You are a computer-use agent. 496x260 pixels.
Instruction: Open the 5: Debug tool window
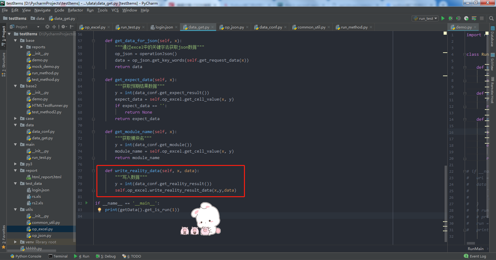106,256
